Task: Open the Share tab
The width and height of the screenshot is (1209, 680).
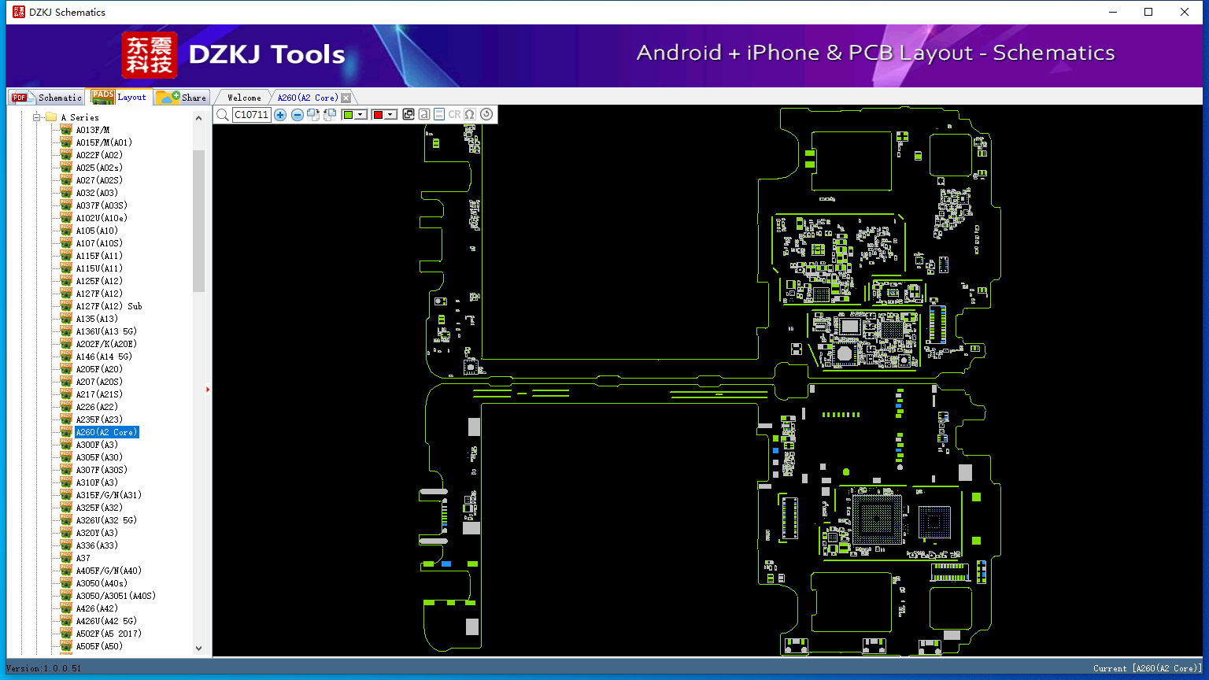Action: (x=181, y=98)
